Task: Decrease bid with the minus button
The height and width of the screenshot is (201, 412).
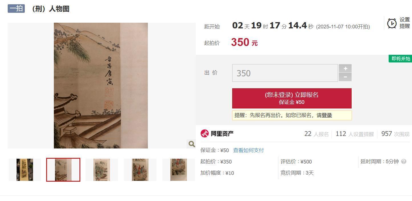Action: pyautogui.click(x=345, y=77)
